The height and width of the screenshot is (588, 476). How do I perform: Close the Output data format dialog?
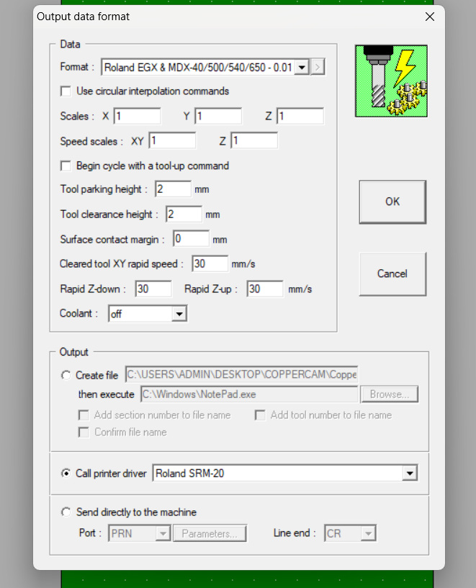[430, 17]
